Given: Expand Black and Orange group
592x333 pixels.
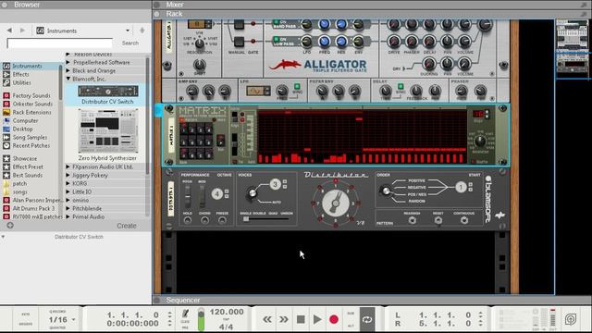Looking at the screenshot, I should point(68,70).
